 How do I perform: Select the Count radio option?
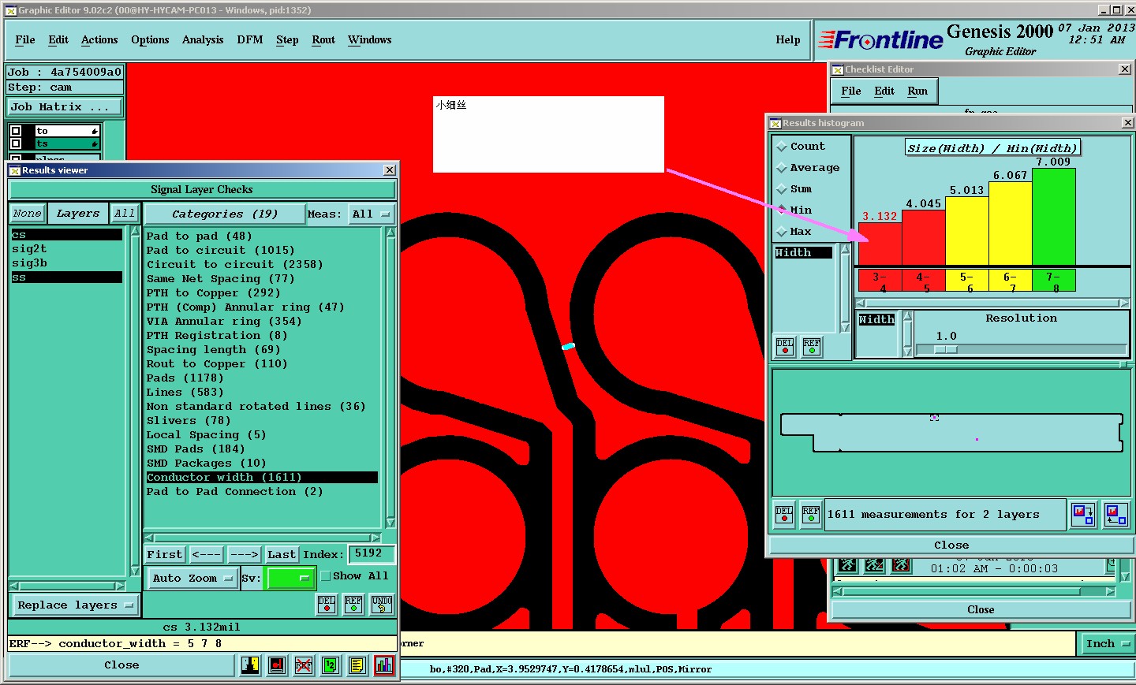click(782, 147)
